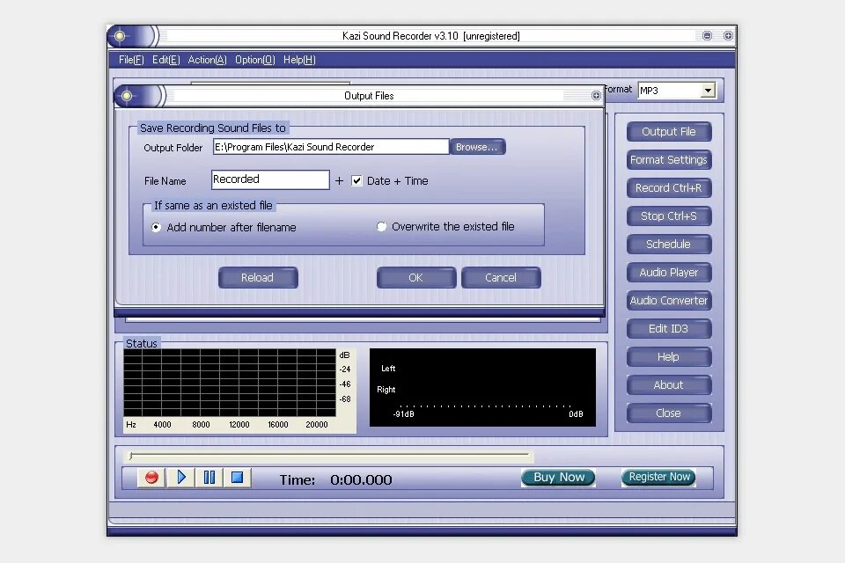Click the frequency spectrum display grid

point(230,383)
